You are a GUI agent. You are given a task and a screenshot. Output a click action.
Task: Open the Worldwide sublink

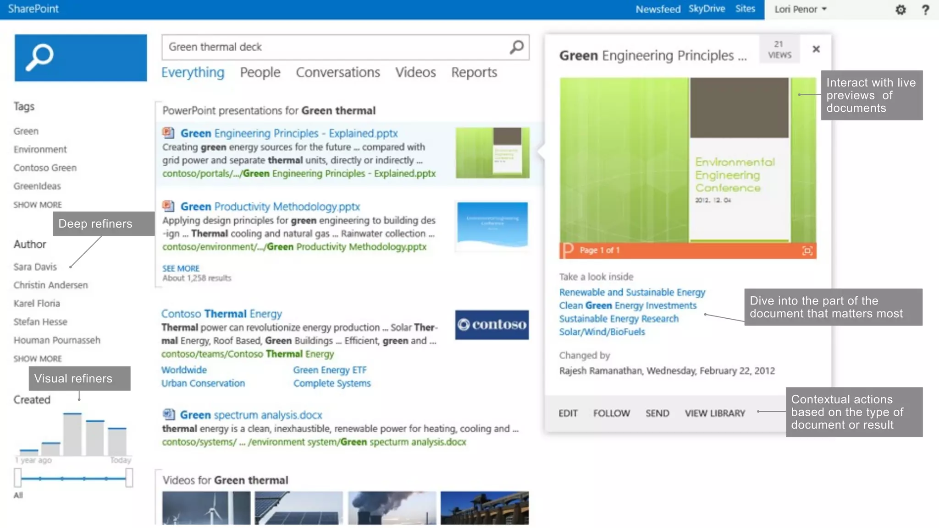pos(184,370)
